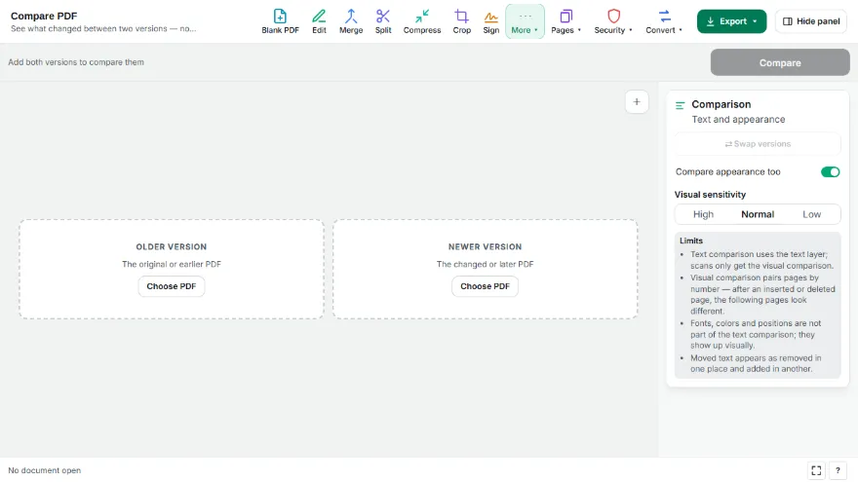Screen dimensions: 858x482
Task: Open the Pages dropdown menu
Action: click(565, 21)
